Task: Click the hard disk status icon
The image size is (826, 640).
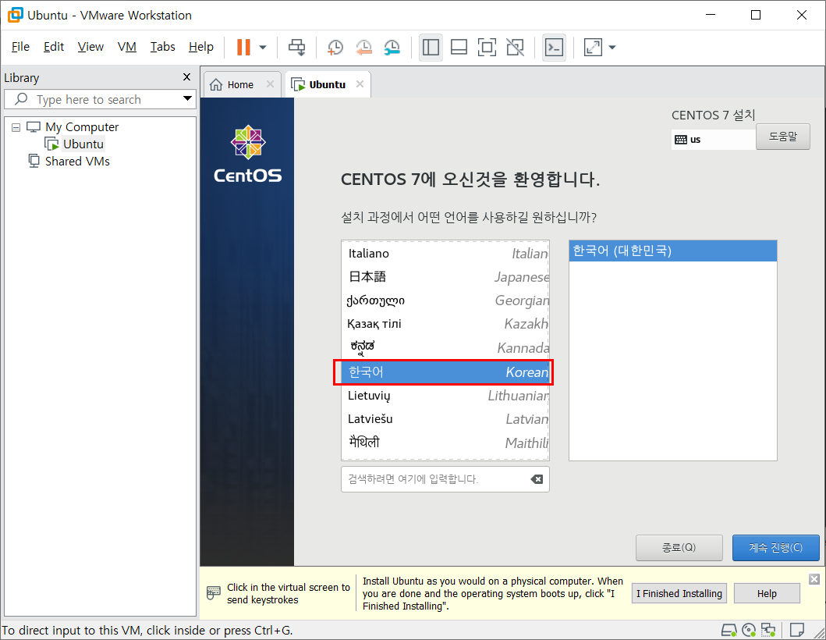Action: point(729,630)
